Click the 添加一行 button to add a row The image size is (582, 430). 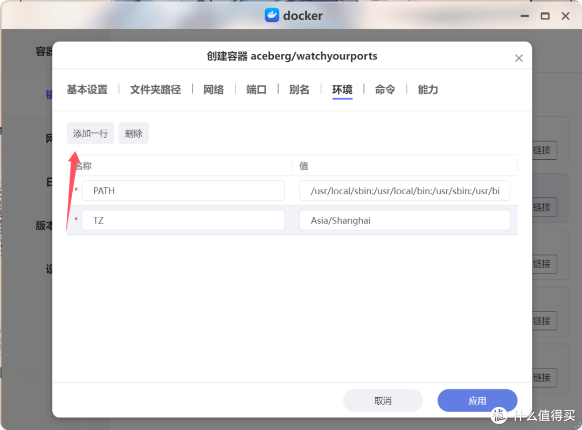pos(90,133)
